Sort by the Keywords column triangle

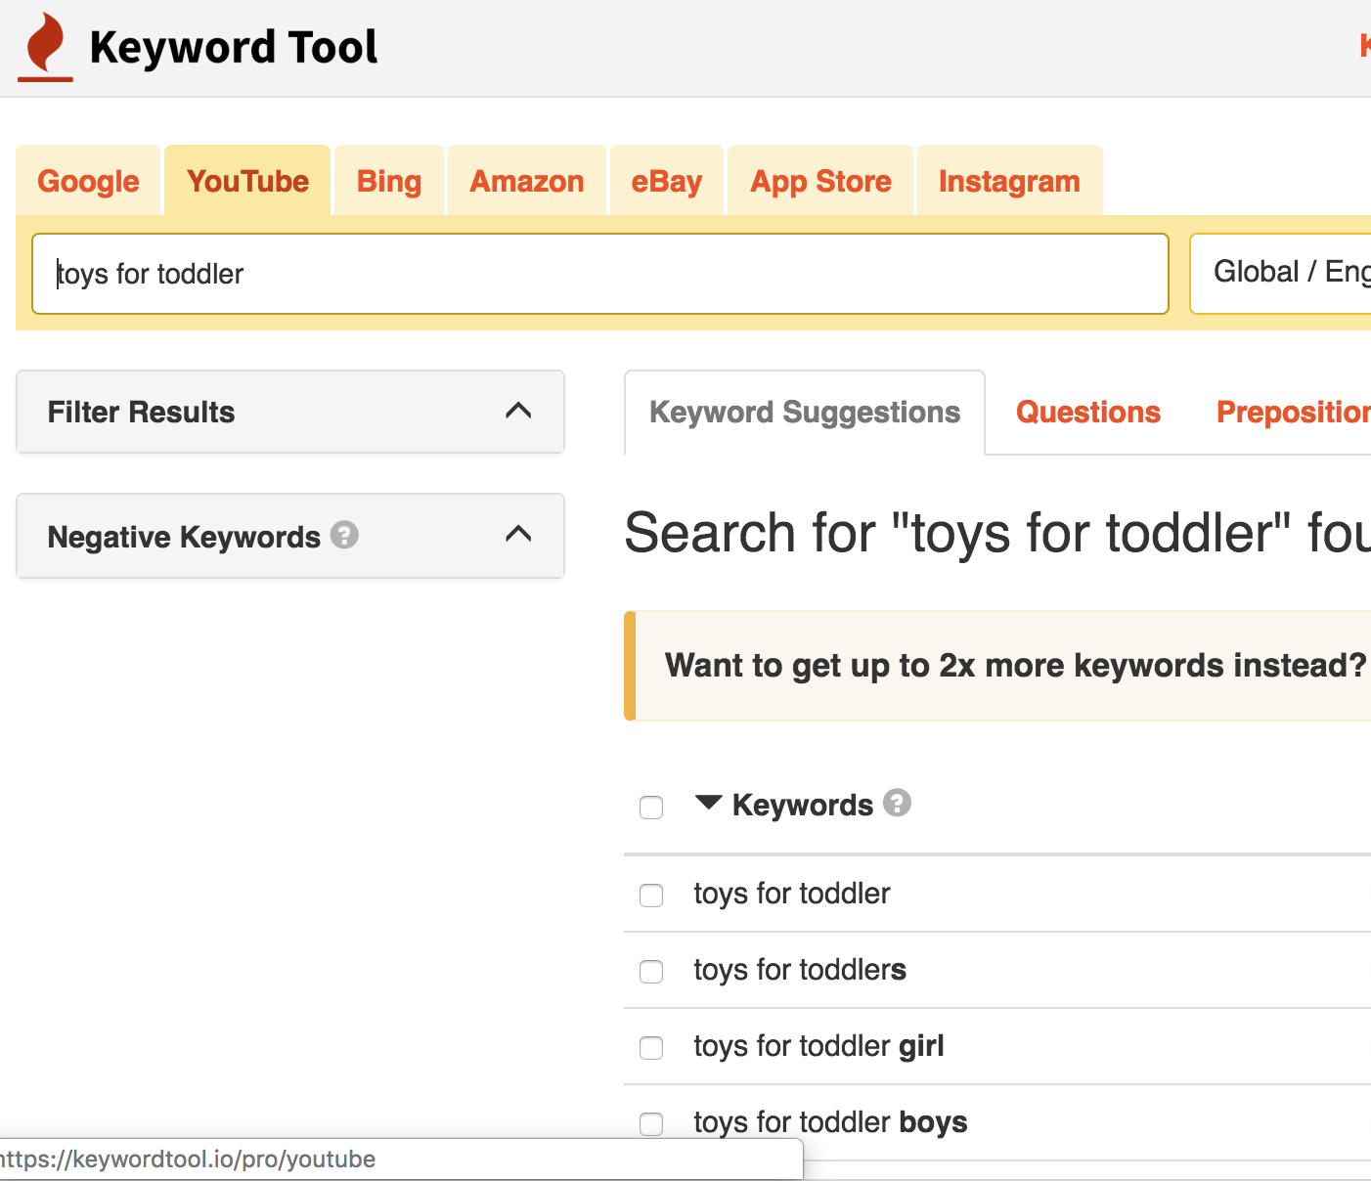709,803
